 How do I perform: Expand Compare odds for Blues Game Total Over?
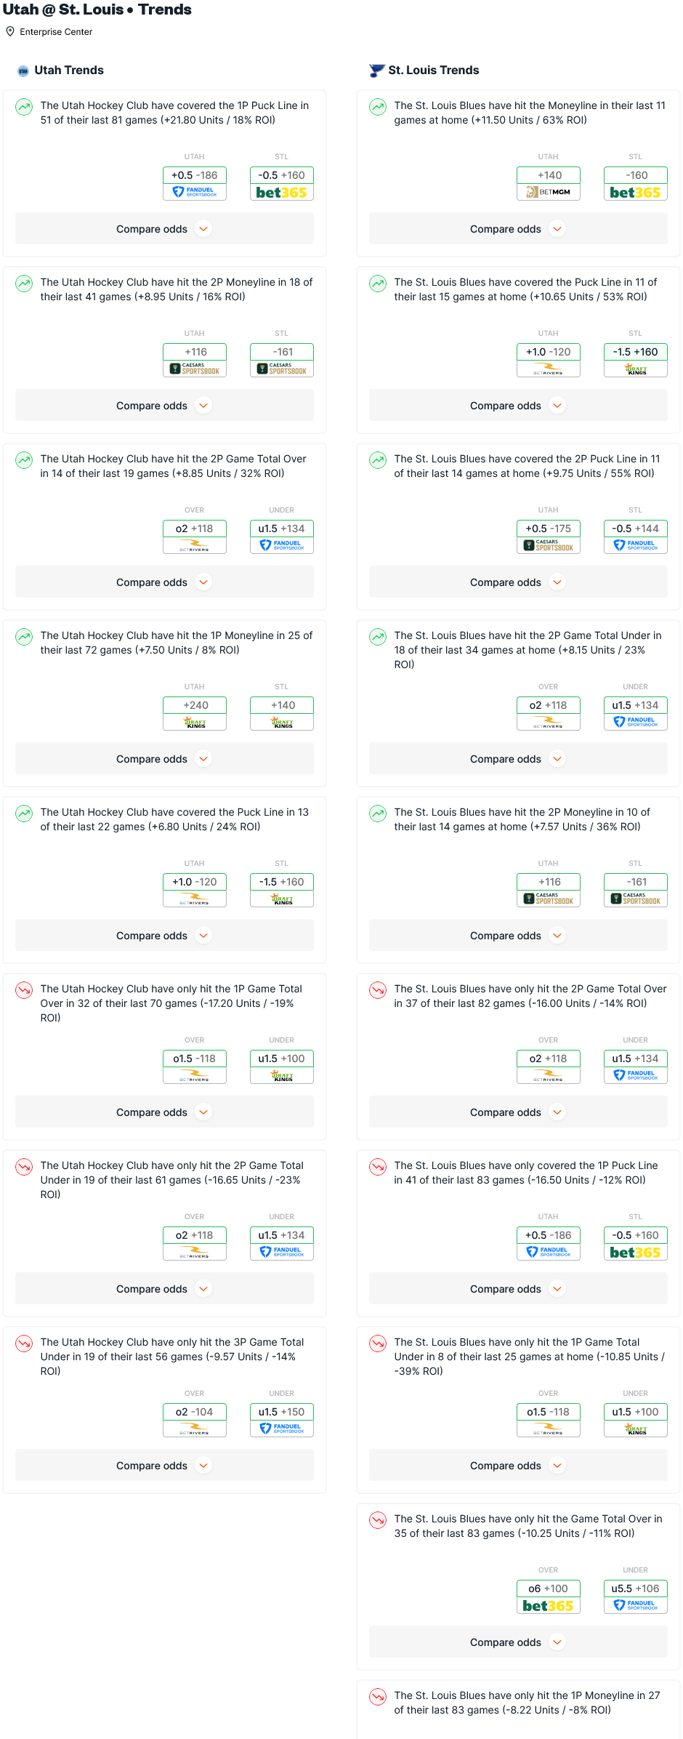518,1642
